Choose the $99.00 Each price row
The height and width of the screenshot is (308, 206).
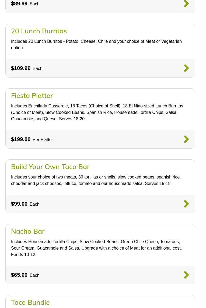(x=25, y=204)
